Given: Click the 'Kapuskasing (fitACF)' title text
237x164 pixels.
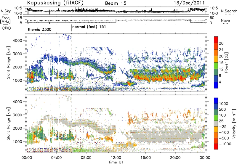Looking at the screenshot, I should [x=55, y=3].
